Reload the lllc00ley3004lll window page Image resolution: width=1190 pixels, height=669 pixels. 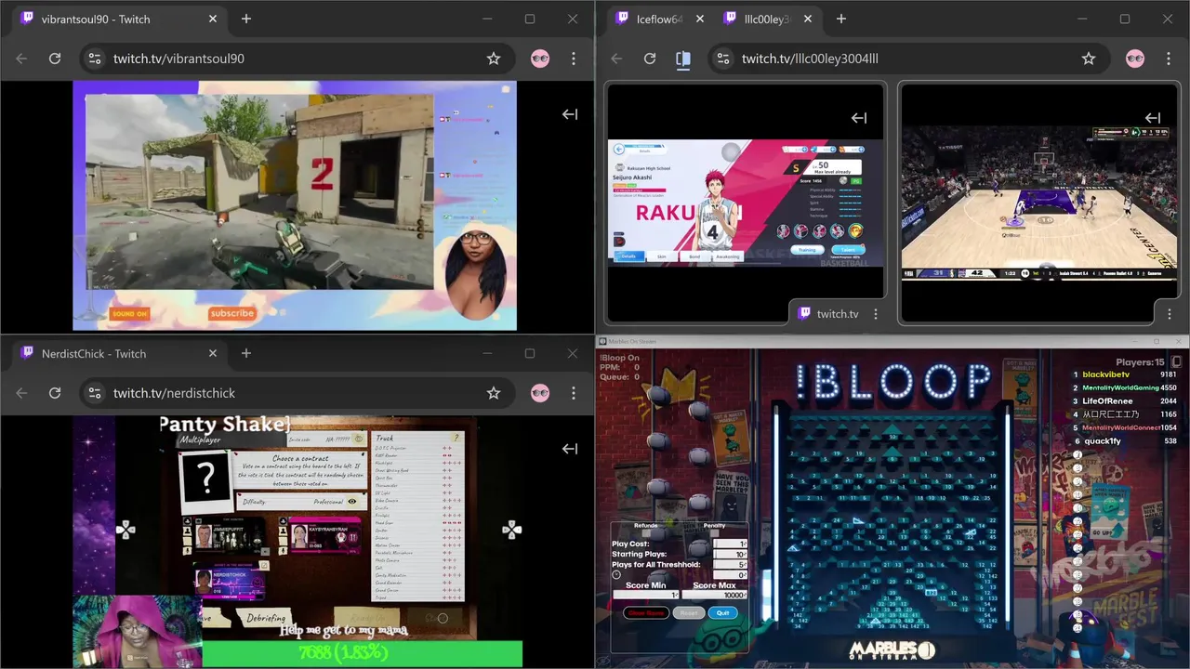click(x=650, y=59)
